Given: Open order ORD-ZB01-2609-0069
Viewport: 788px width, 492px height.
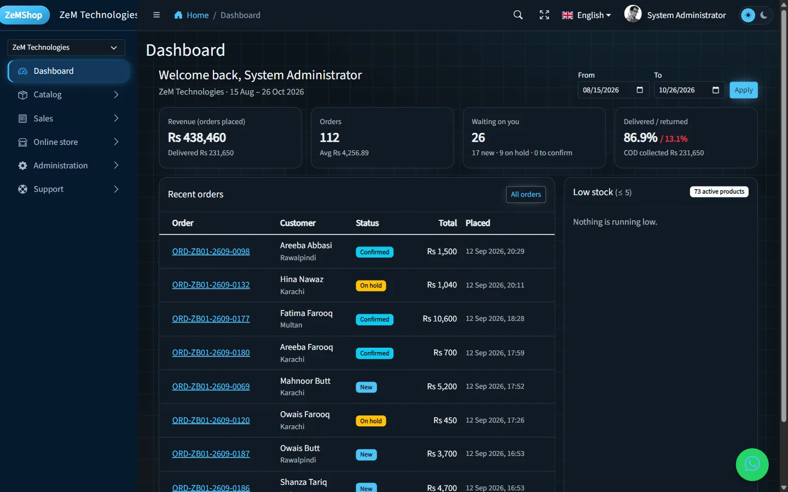Looking at the screenshot, I should [211, 386].
